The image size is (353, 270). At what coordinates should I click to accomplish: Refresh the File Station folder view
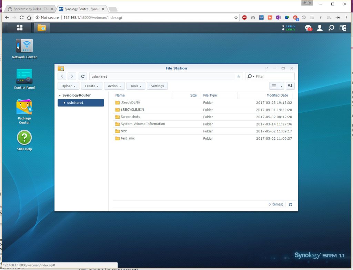[x=83, y=77]
